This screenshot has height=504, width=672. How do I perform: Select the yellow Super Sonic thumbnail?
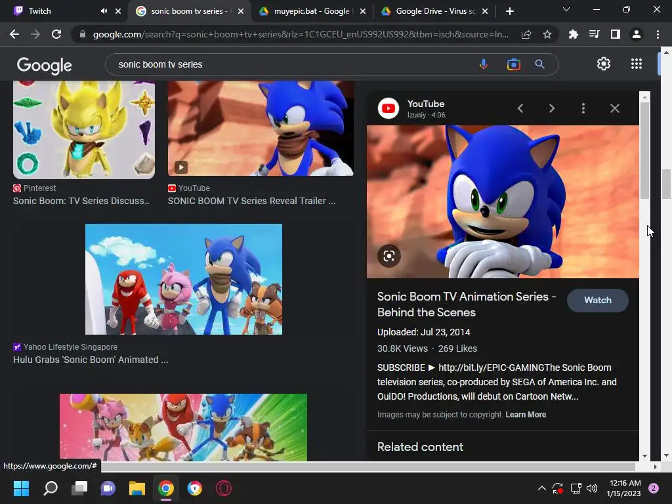point(84,130)
